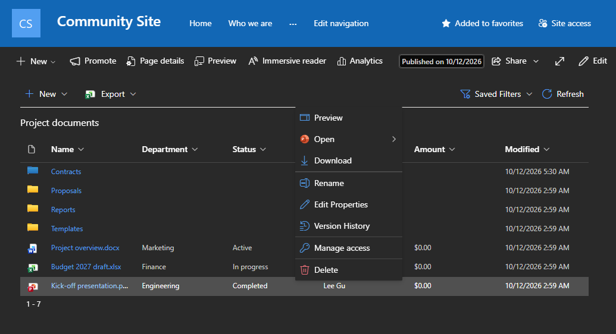Image resolution: width=616 pixels, height=334 pixels.
Task: Click the Page details icon
Action: (x=130, y=61)
